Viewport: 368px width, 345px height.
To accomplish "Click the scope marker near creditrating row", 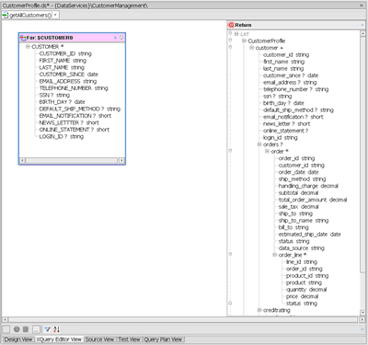I will [x=230, y=303].
